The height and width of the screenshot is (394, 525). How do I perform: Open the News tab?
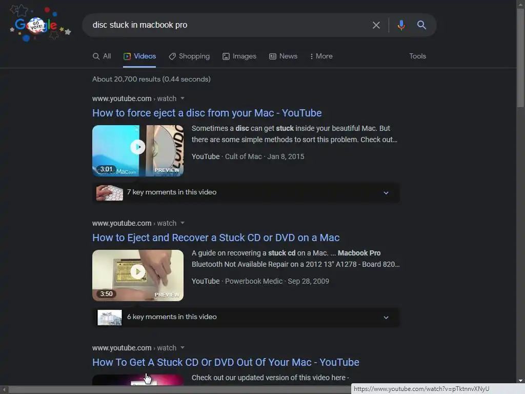(283, 56)
